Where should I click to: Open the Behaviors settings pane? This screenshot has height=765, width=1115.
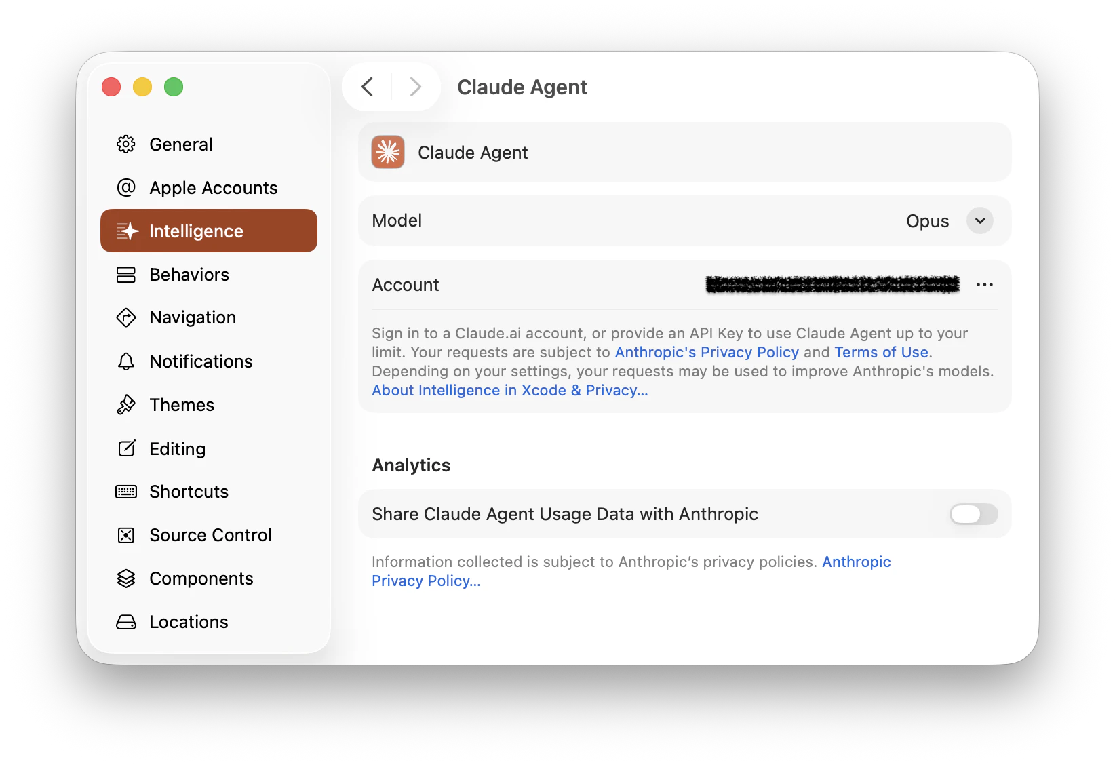(x=209, y=275)
